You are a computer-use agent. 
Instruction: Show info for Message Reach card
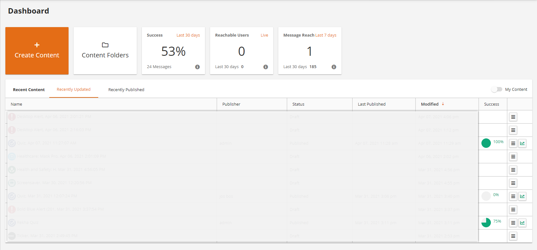[x=334, y=67]
